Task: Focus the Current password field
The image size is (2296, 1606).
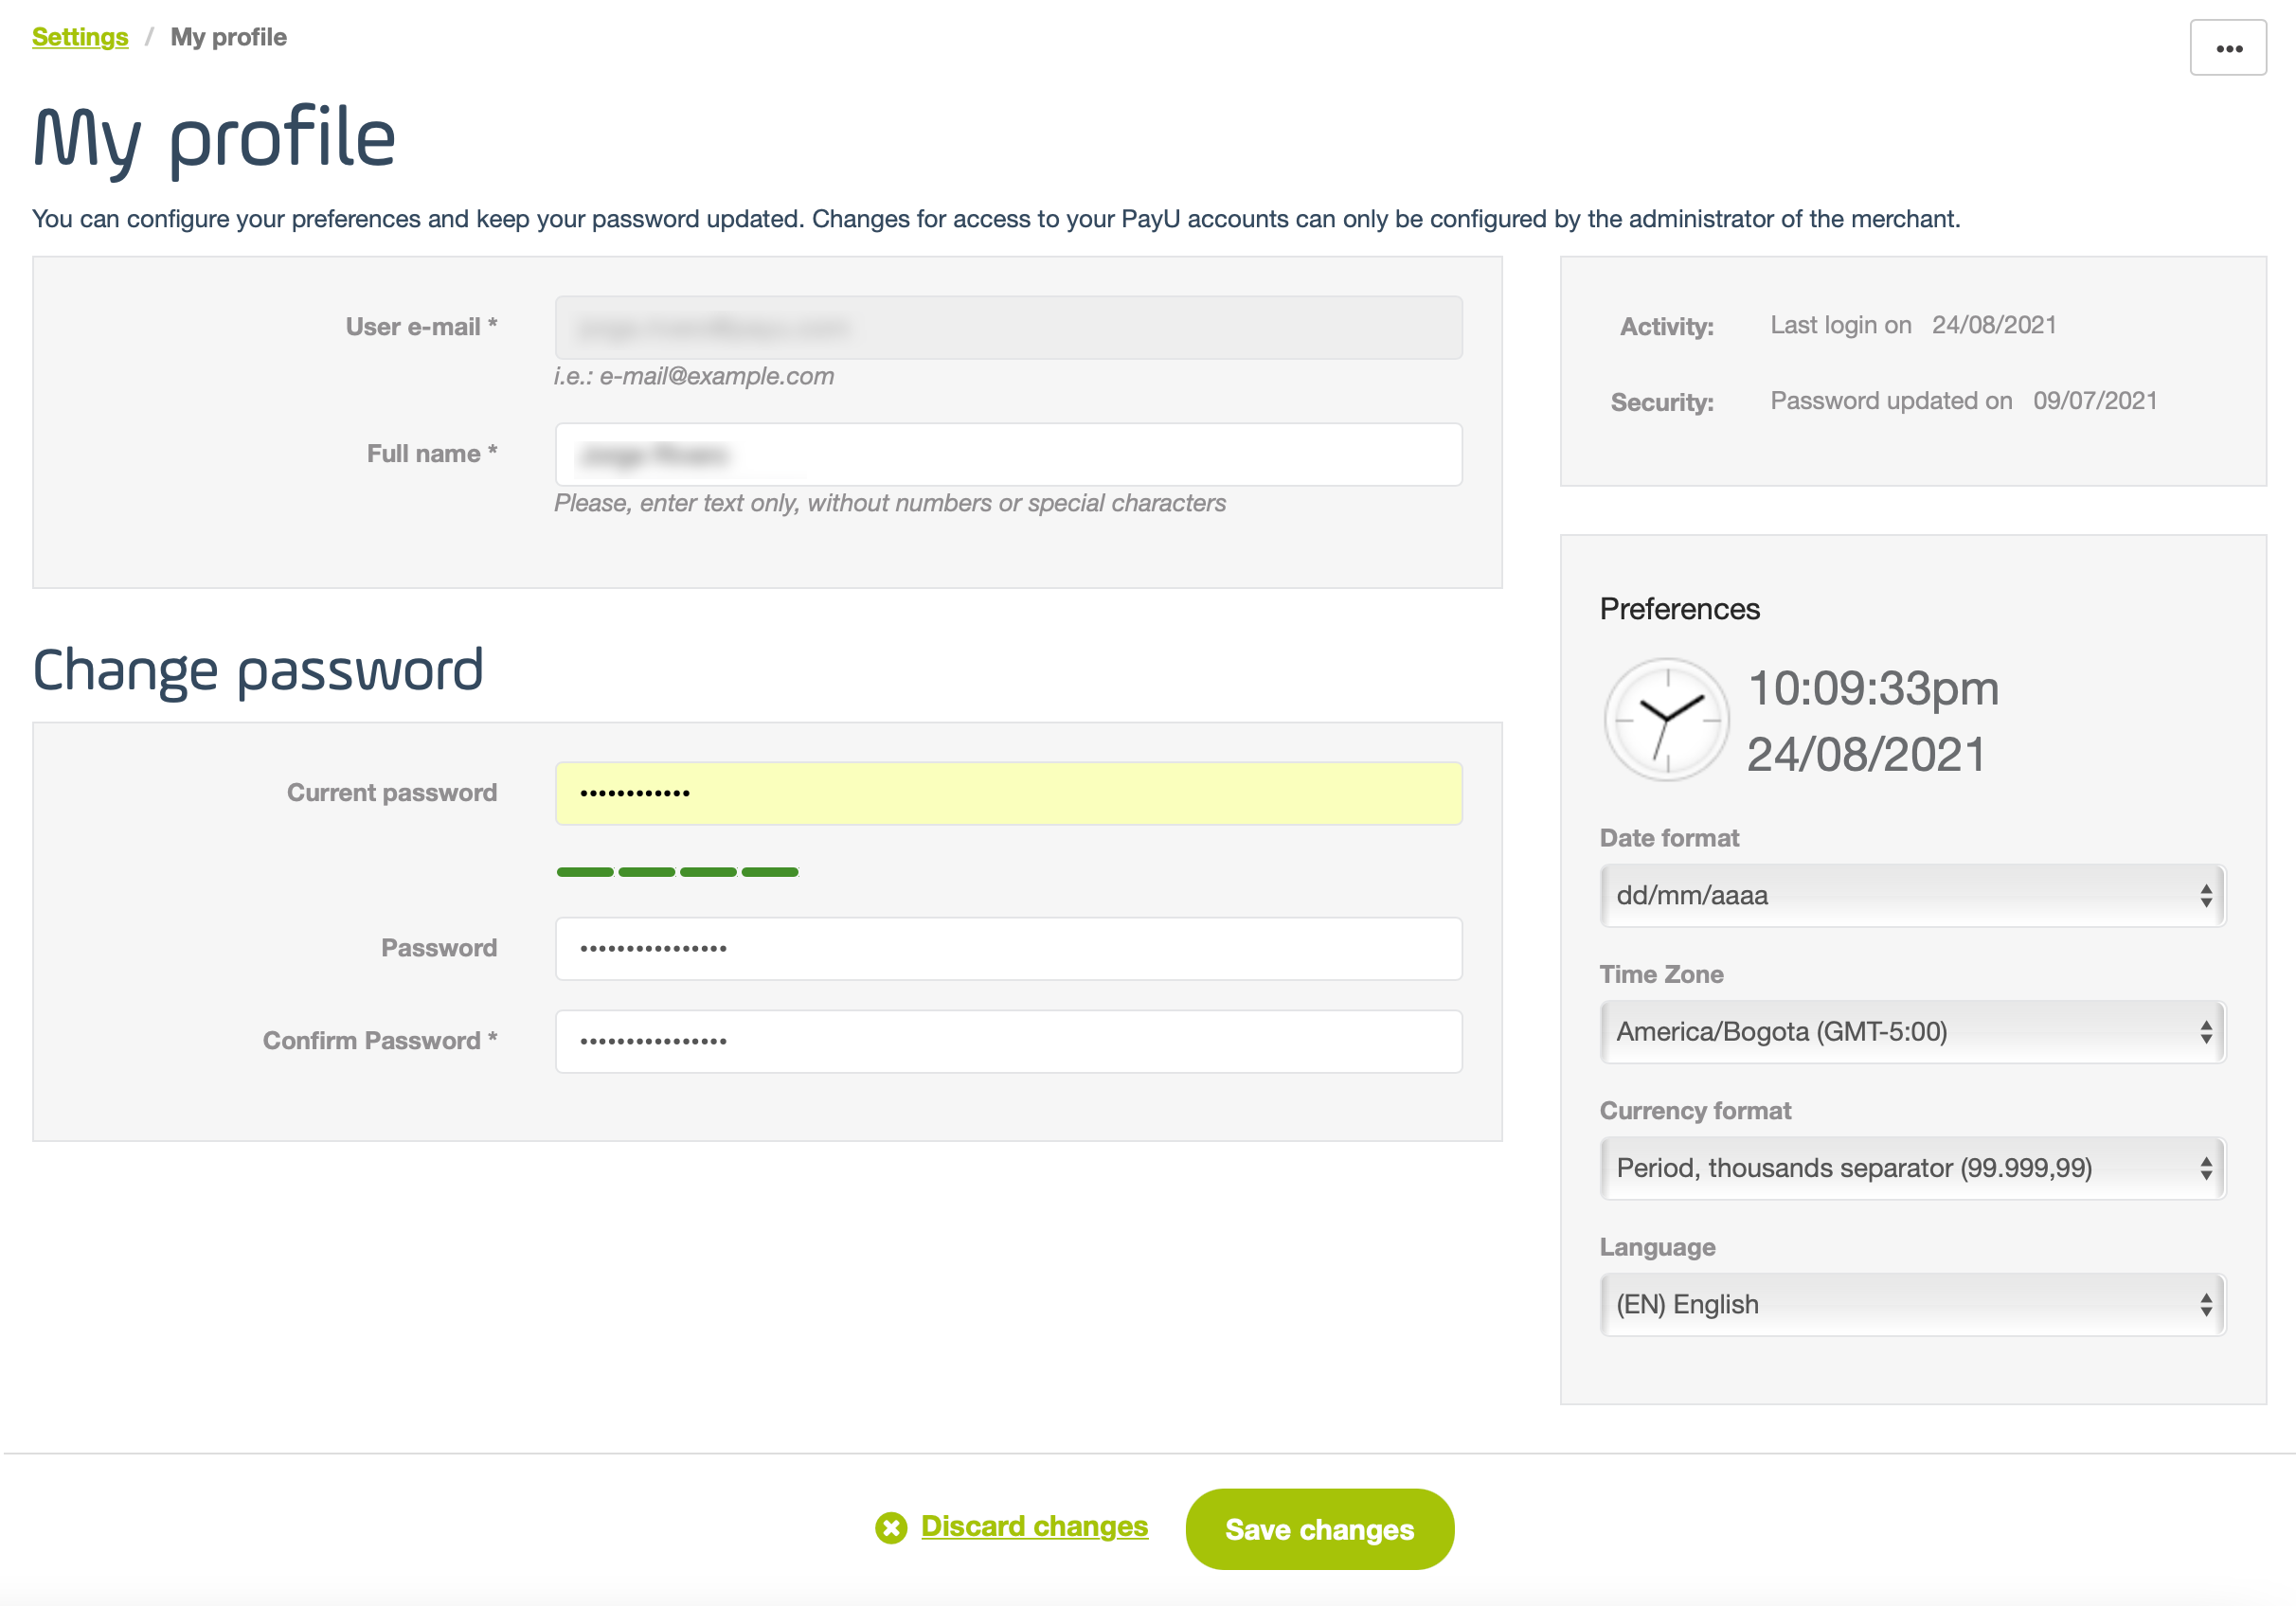Action: (1008, 793)
